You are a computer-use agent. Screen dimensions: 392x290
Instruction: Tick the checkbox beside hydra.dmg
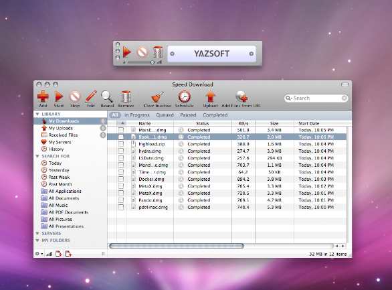(x=121, y=151)
